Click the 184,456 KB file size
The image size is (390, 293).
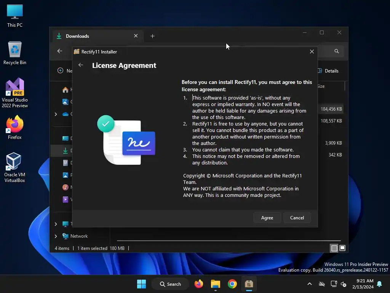coord(331,109)
